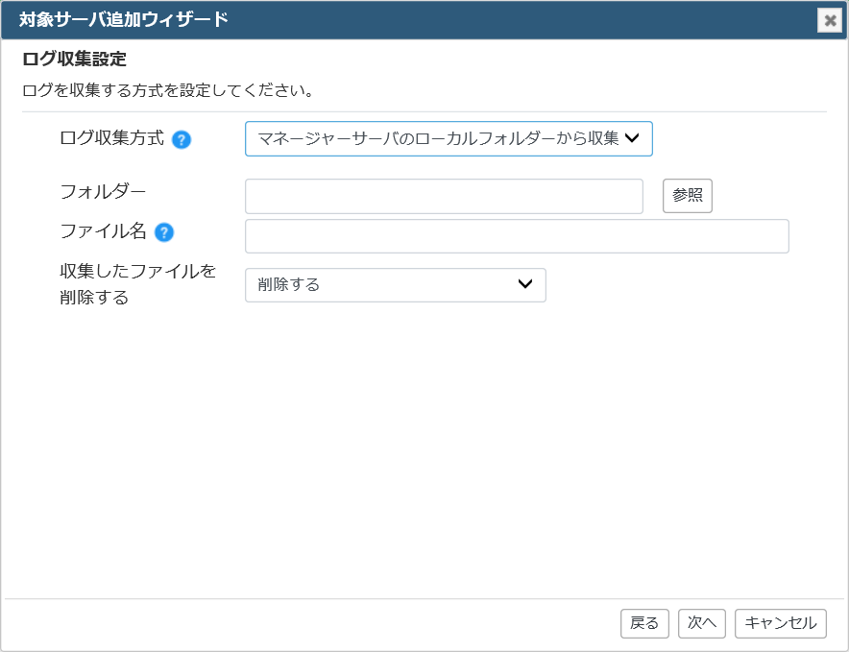Click the 収集したファイルを削除する label
The image size is (849, 652).
[x=137, y=284]
